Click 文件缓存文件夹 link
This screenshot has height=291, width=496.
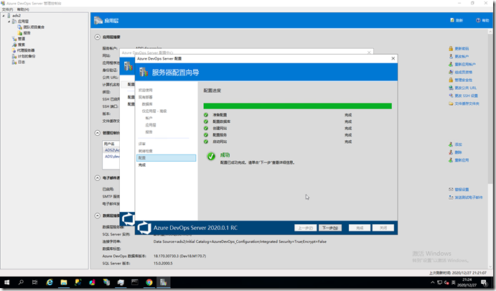click(x=467, y=103)
